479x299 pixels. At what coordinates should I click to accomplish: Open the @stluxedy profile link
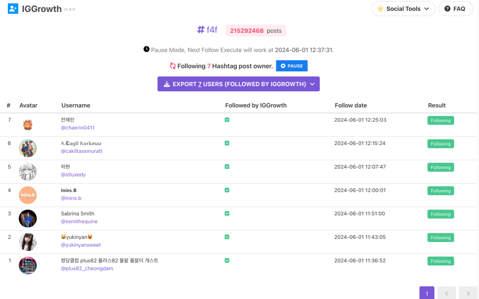pos(73,174)
